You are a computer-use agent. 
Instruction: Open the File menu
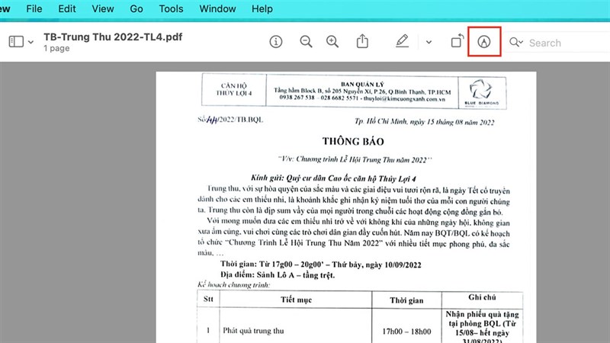(x=34, y=8)
